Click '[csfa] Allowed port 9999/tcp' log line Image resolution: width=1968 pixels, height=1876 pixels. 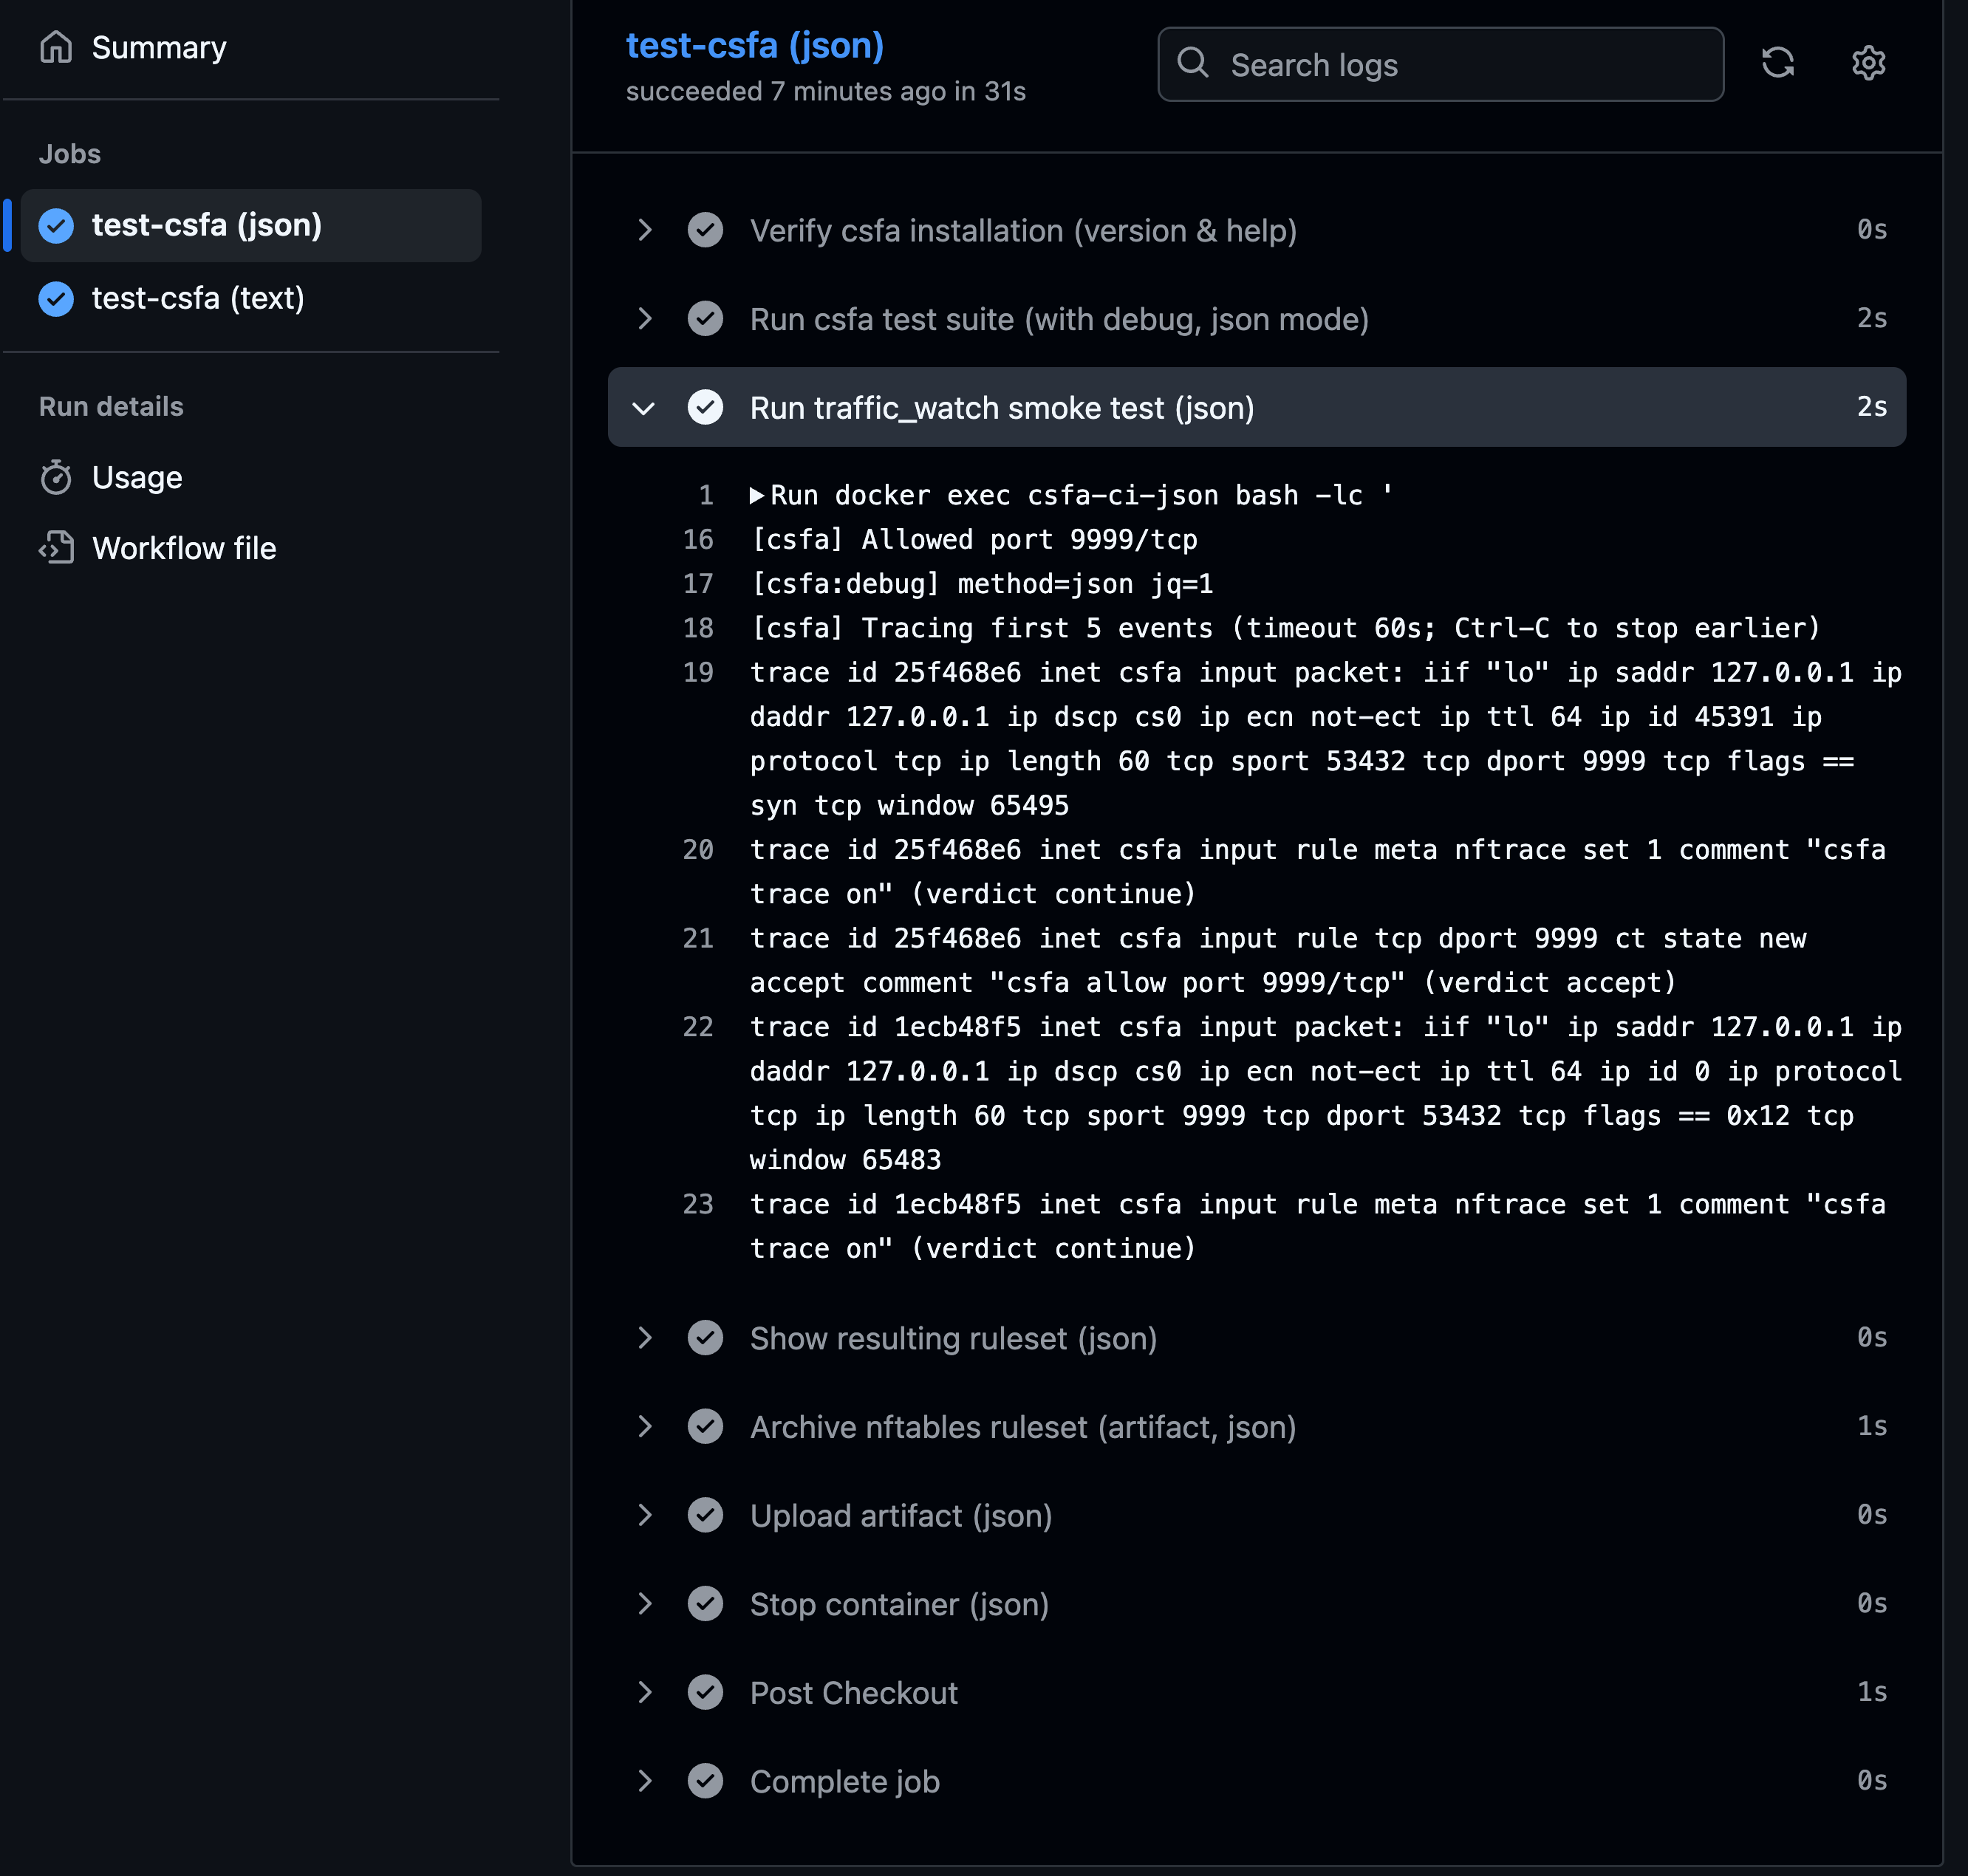coord(974,540)
